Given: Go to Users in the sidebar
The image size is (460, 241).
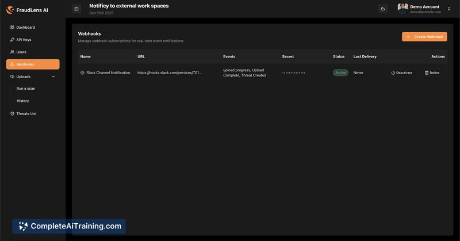Looking at the screenshot, I should [33, 52].
